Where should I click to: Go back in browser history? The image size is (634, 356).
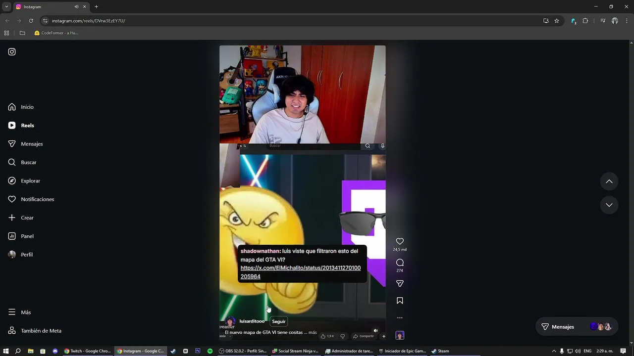(7, 21)
